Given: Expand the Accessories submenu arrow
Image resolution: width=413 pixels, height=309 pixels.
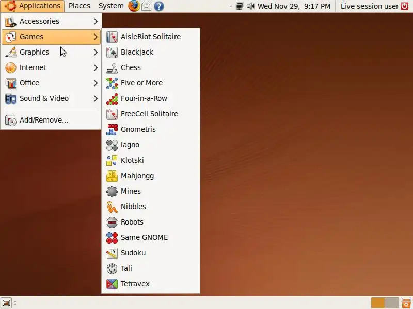Looking at the screenshot, I should coord(96,21).
